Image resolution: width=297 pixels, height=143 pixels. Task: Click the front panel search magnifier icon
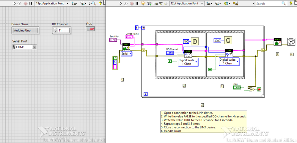point(93,3)
